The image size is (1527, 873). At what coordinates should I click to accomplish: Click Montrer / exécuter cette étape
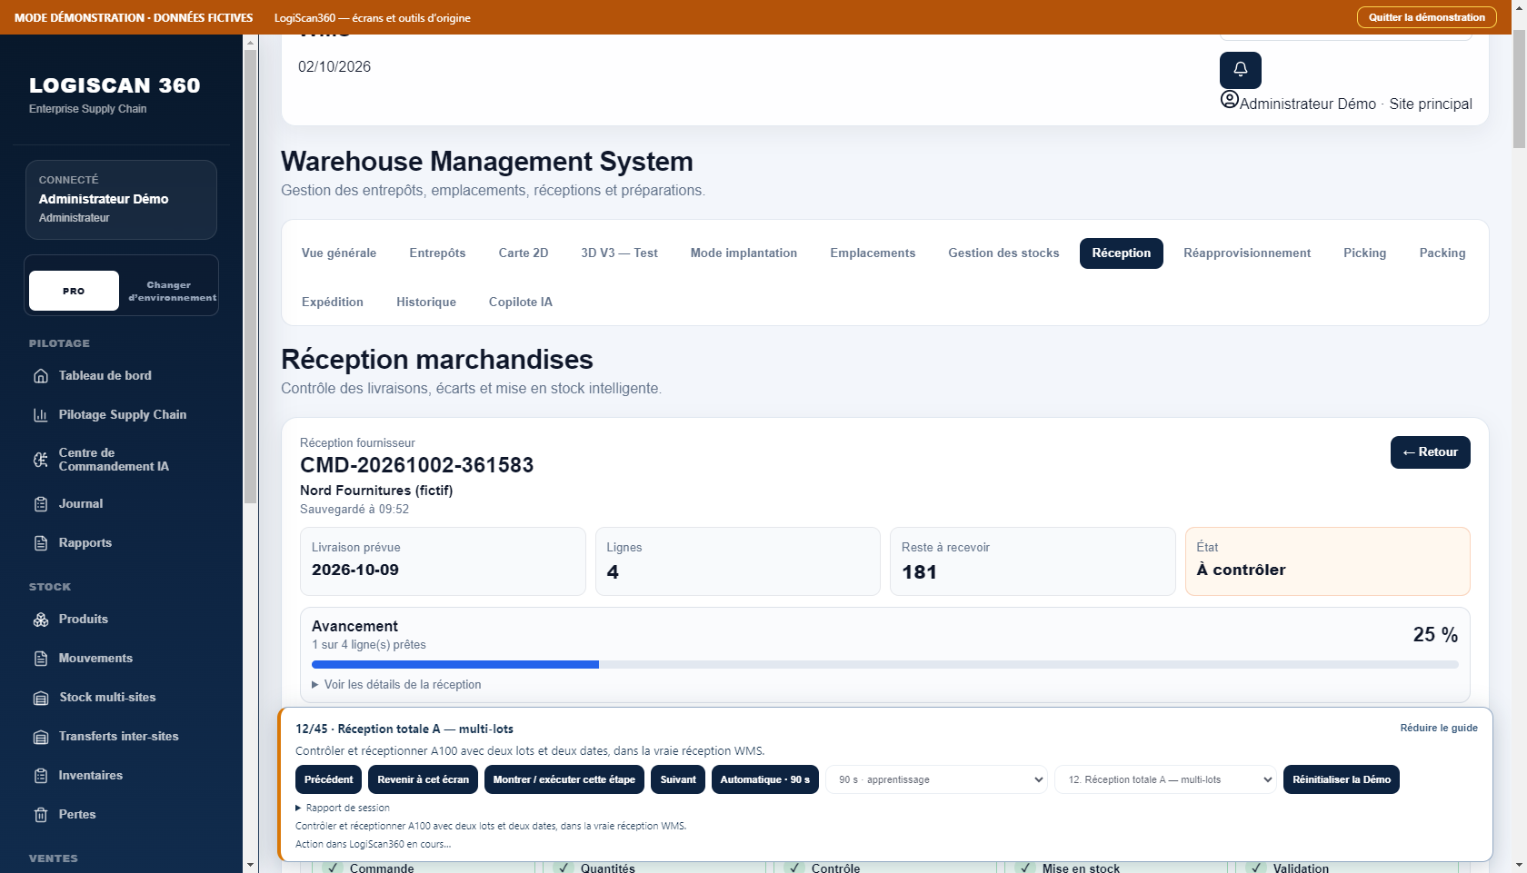(x=564, y=779)
